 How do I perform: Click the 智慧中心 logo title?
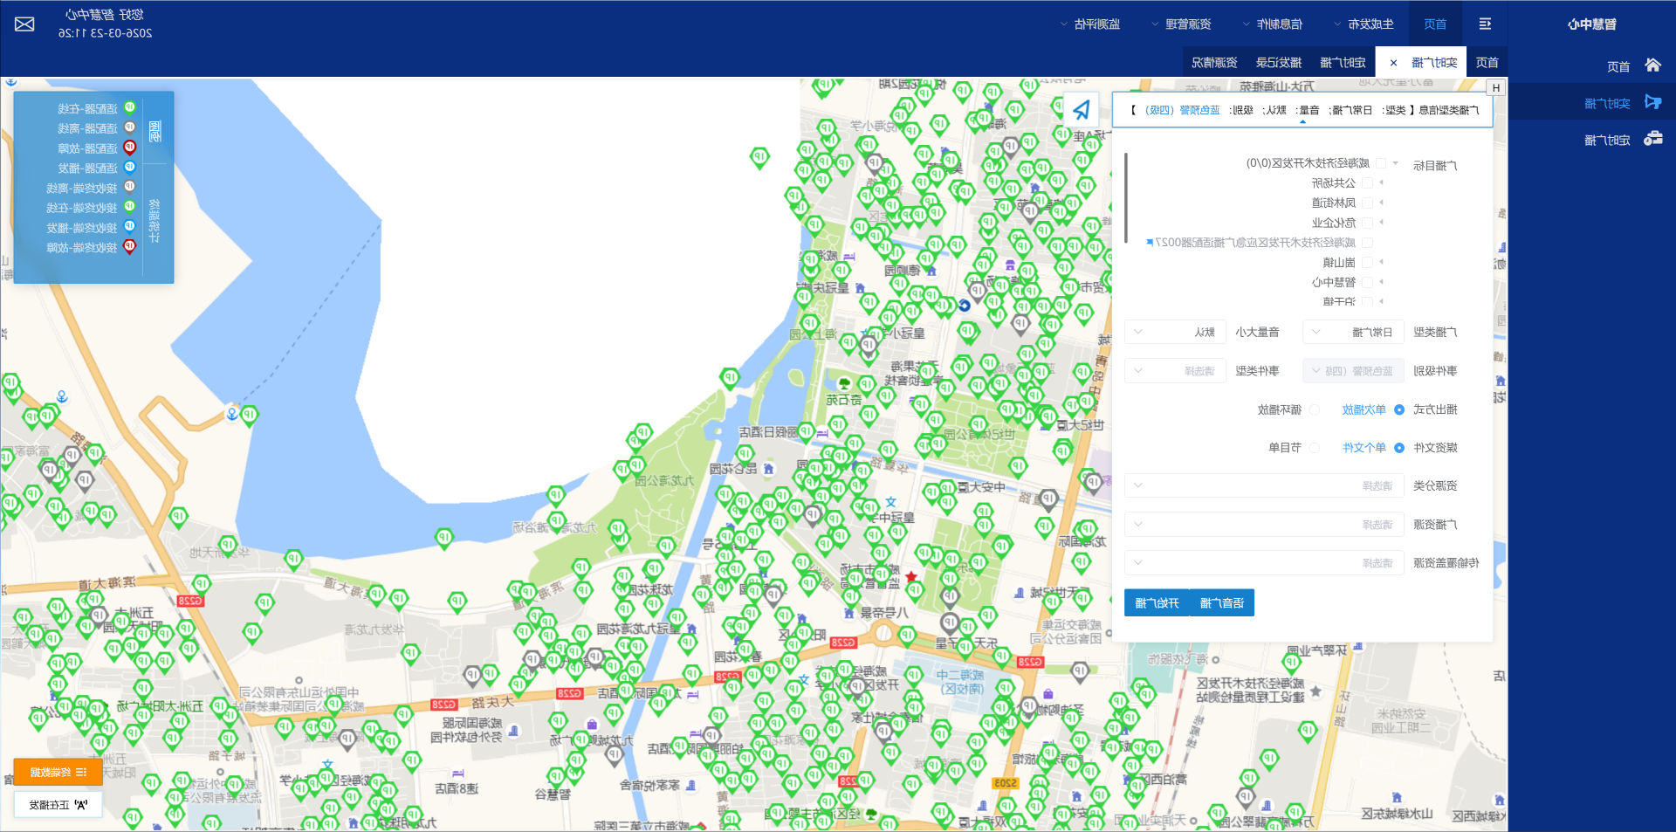[x=1592, y=24]
